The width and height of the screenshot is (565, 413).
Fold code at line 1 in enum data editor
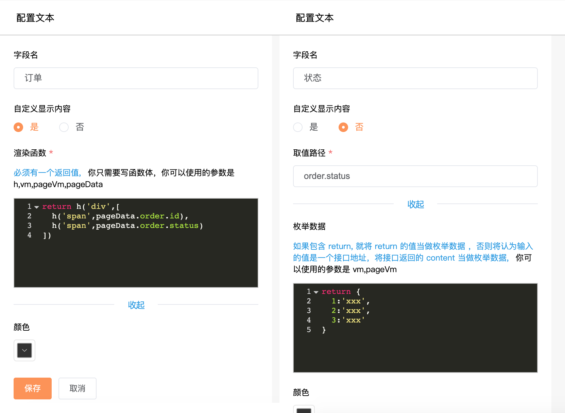coord(316,292)
